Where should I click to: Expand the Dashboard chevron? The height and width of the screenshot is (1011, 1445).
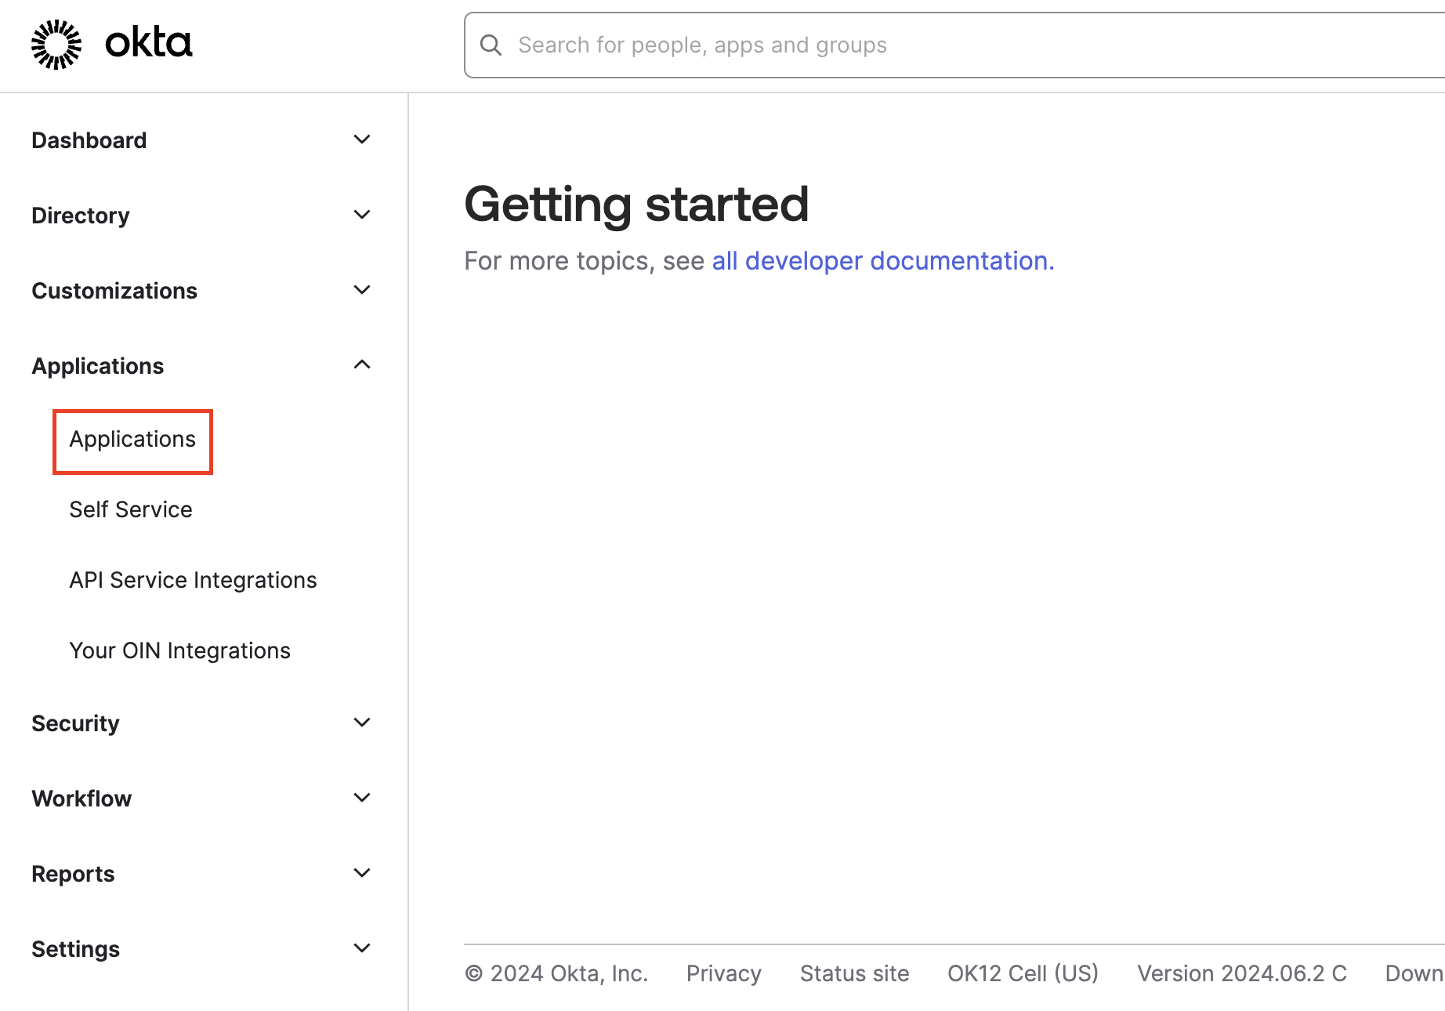pyautogui.click(x=362, y=140)
